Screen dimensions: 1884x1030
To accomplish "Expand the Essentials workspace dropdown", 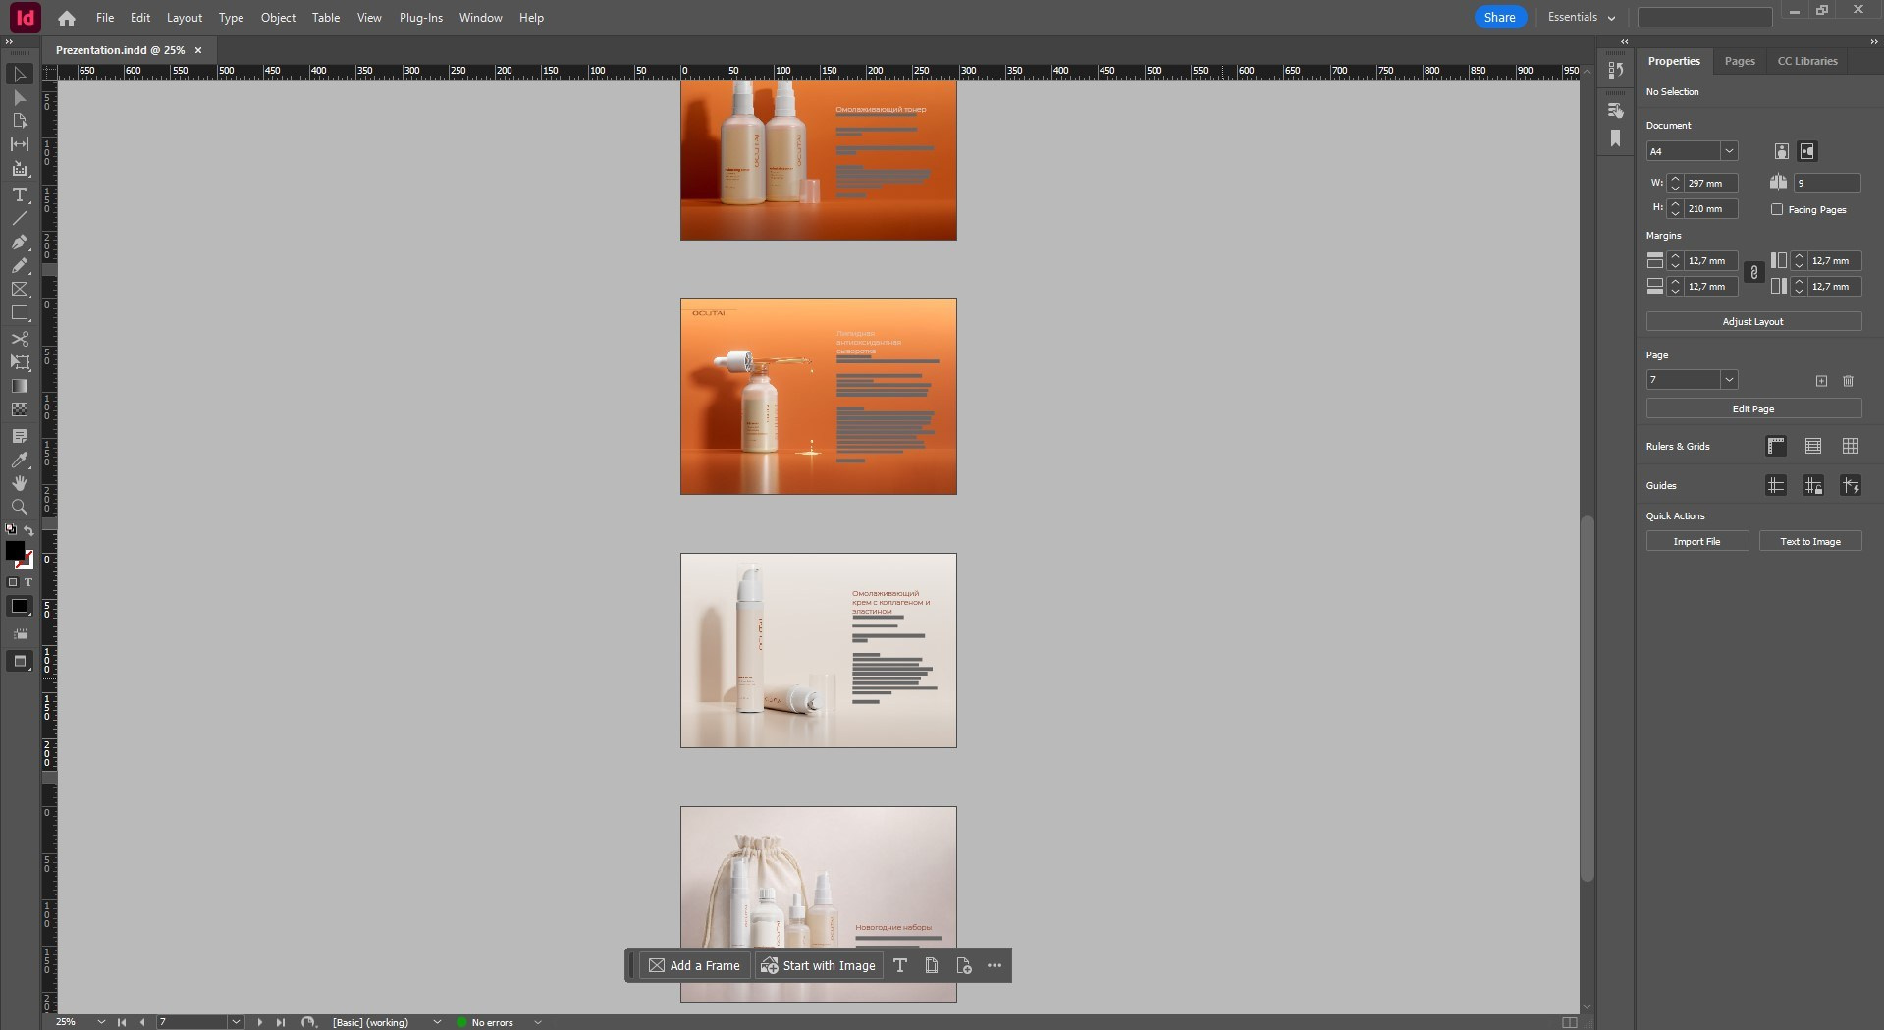I will pyautogui.click(x=1581, y=18).
